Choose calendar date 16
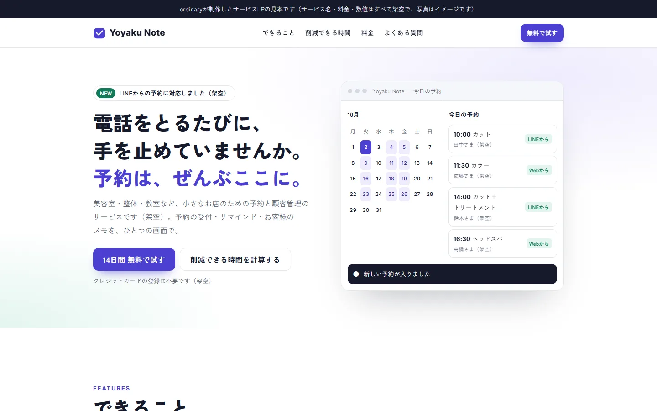 (x=366, y=179)
